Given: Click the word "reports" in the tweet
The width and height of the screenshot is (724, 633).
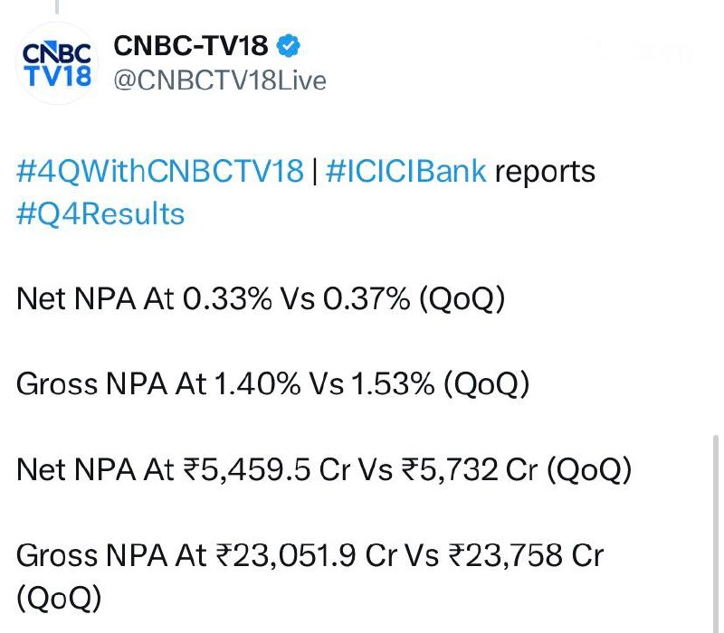Looking at the screenshot, I should tap(546, 170).
